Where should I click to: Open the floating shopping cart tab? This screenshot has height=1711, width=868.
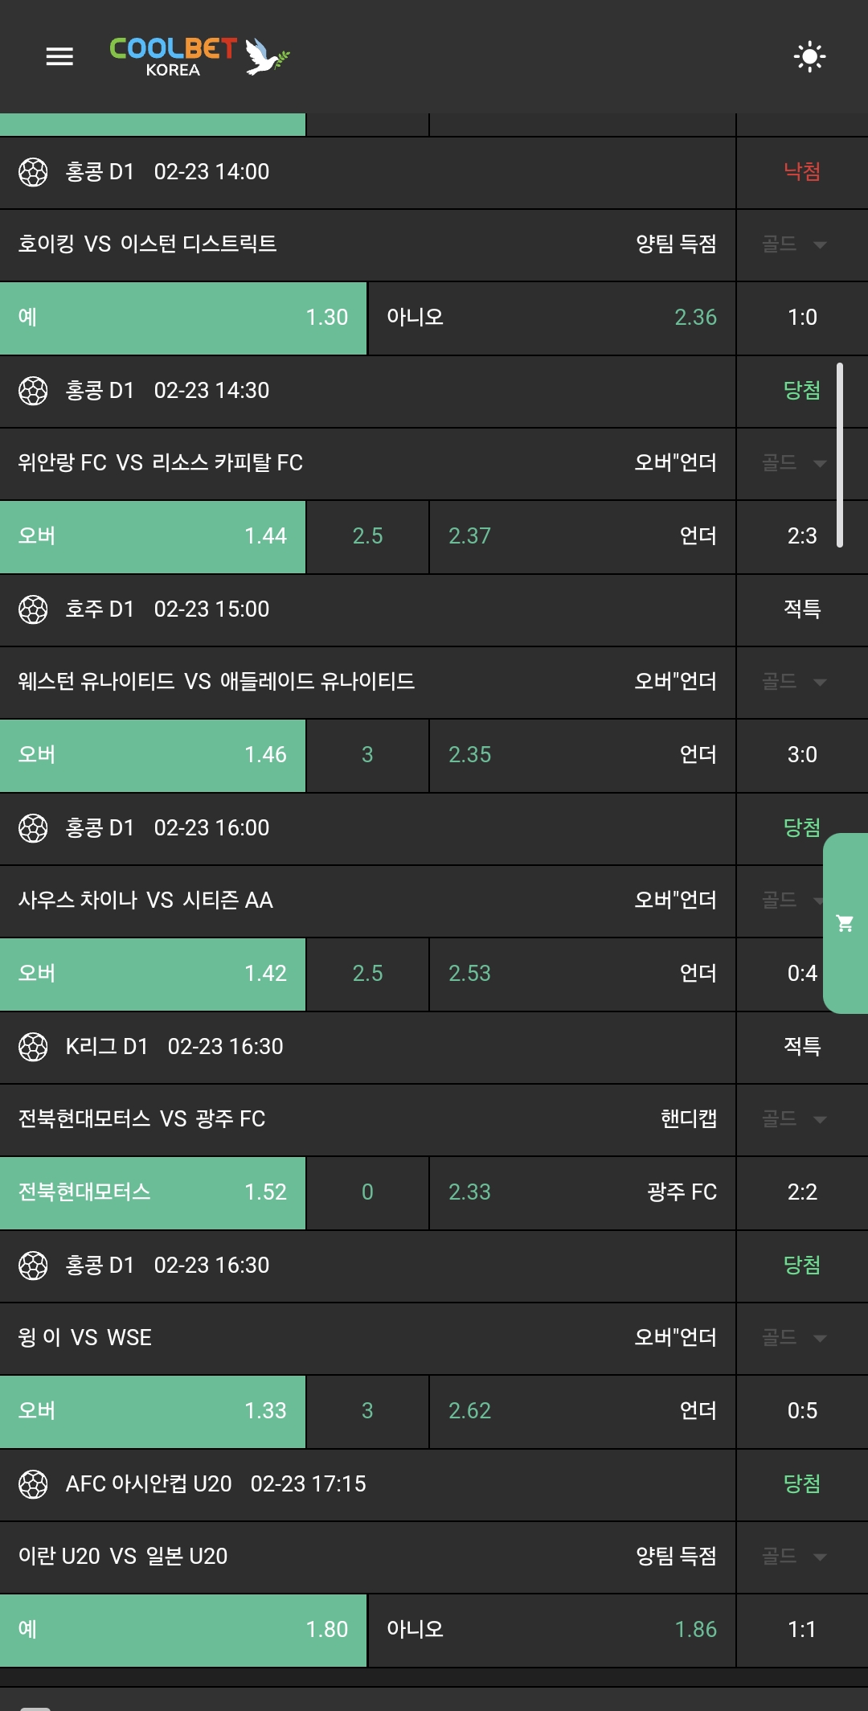pyautogui.click(x=845, y=923)
